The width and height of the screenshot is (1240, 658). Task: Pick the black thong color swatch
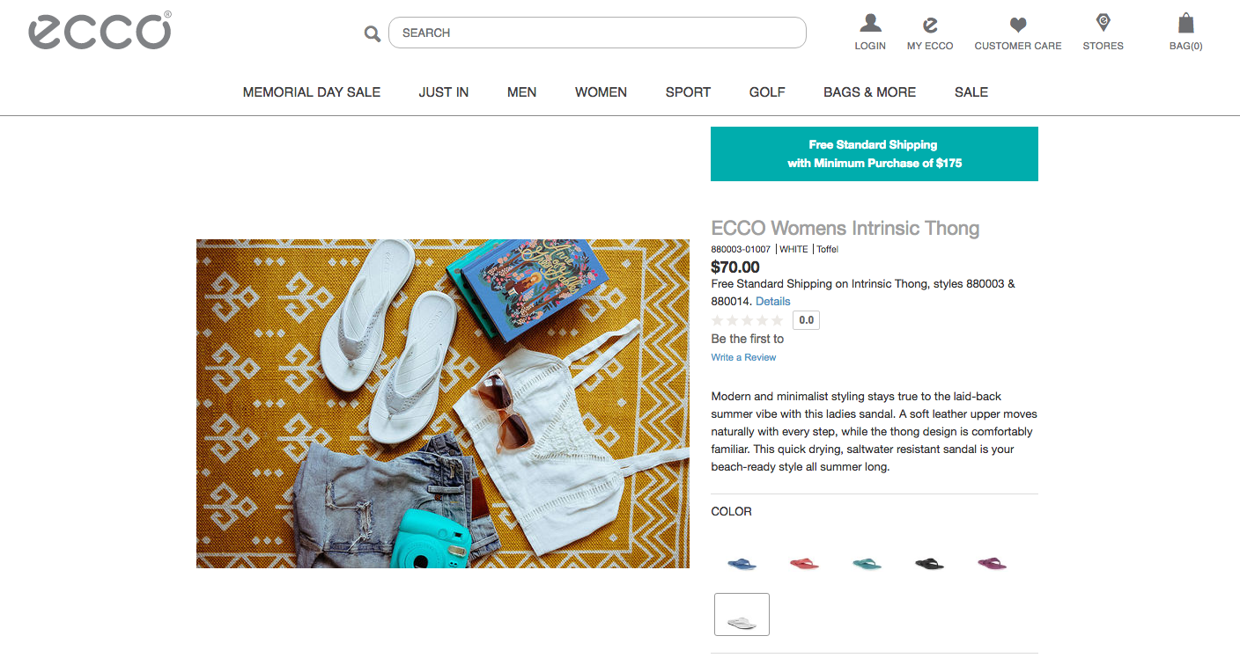[929, 564]
